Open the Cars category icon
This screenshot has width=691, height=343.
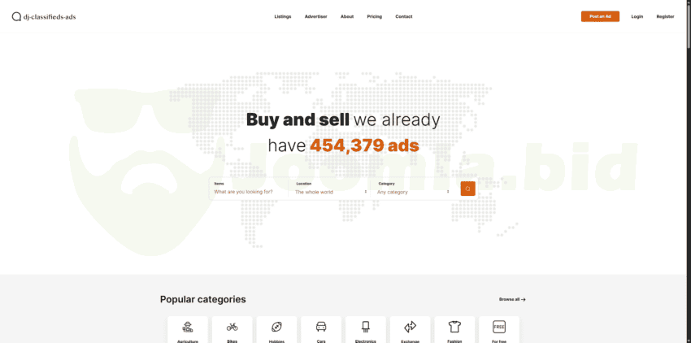pos(321,327)
